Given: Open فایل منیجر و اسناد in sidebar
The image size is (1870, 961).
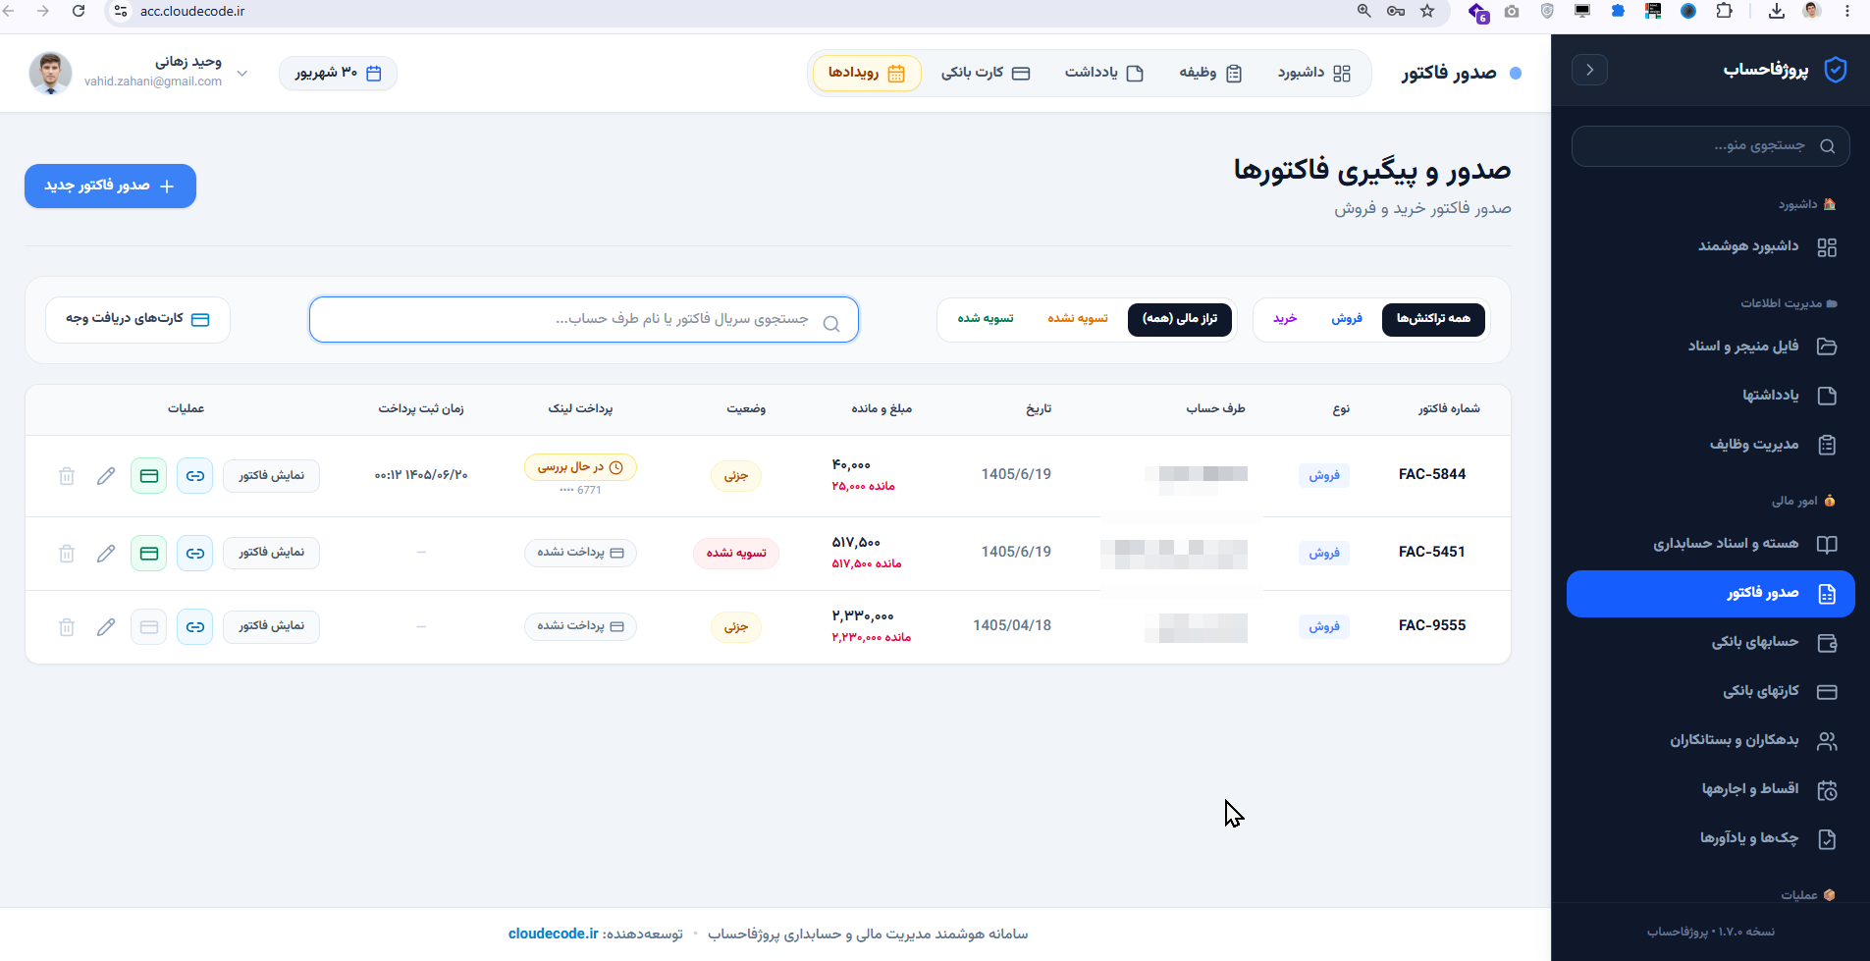Looking at the screenshot, I should point(1710,347).
